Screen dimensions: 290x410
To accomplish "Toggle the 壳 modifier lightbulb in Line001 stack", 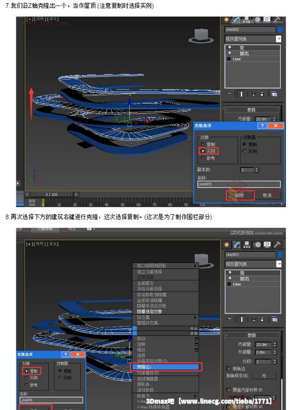I will click(230, 273).
